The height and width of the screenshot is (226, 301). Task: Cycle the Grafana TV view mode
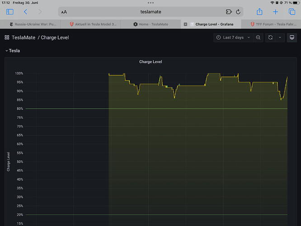(x=292, y=38)
